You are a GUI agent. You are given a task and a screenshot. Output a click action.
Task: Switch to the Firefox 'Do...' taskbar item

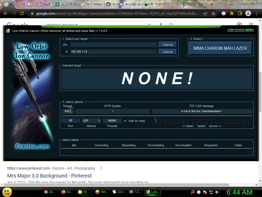point(67,192)
